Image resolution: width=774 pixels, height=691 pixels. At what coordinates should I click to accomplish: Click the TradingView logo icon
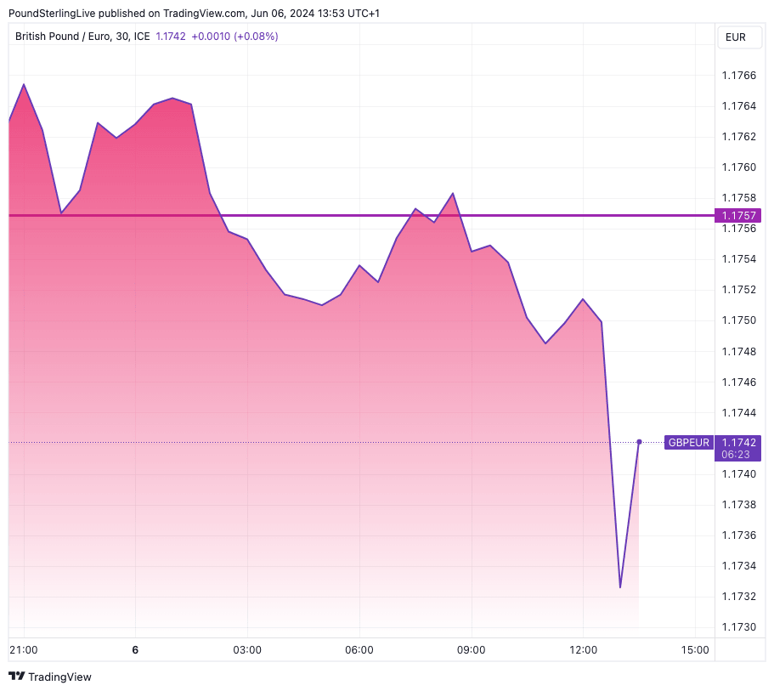point(16,677)
